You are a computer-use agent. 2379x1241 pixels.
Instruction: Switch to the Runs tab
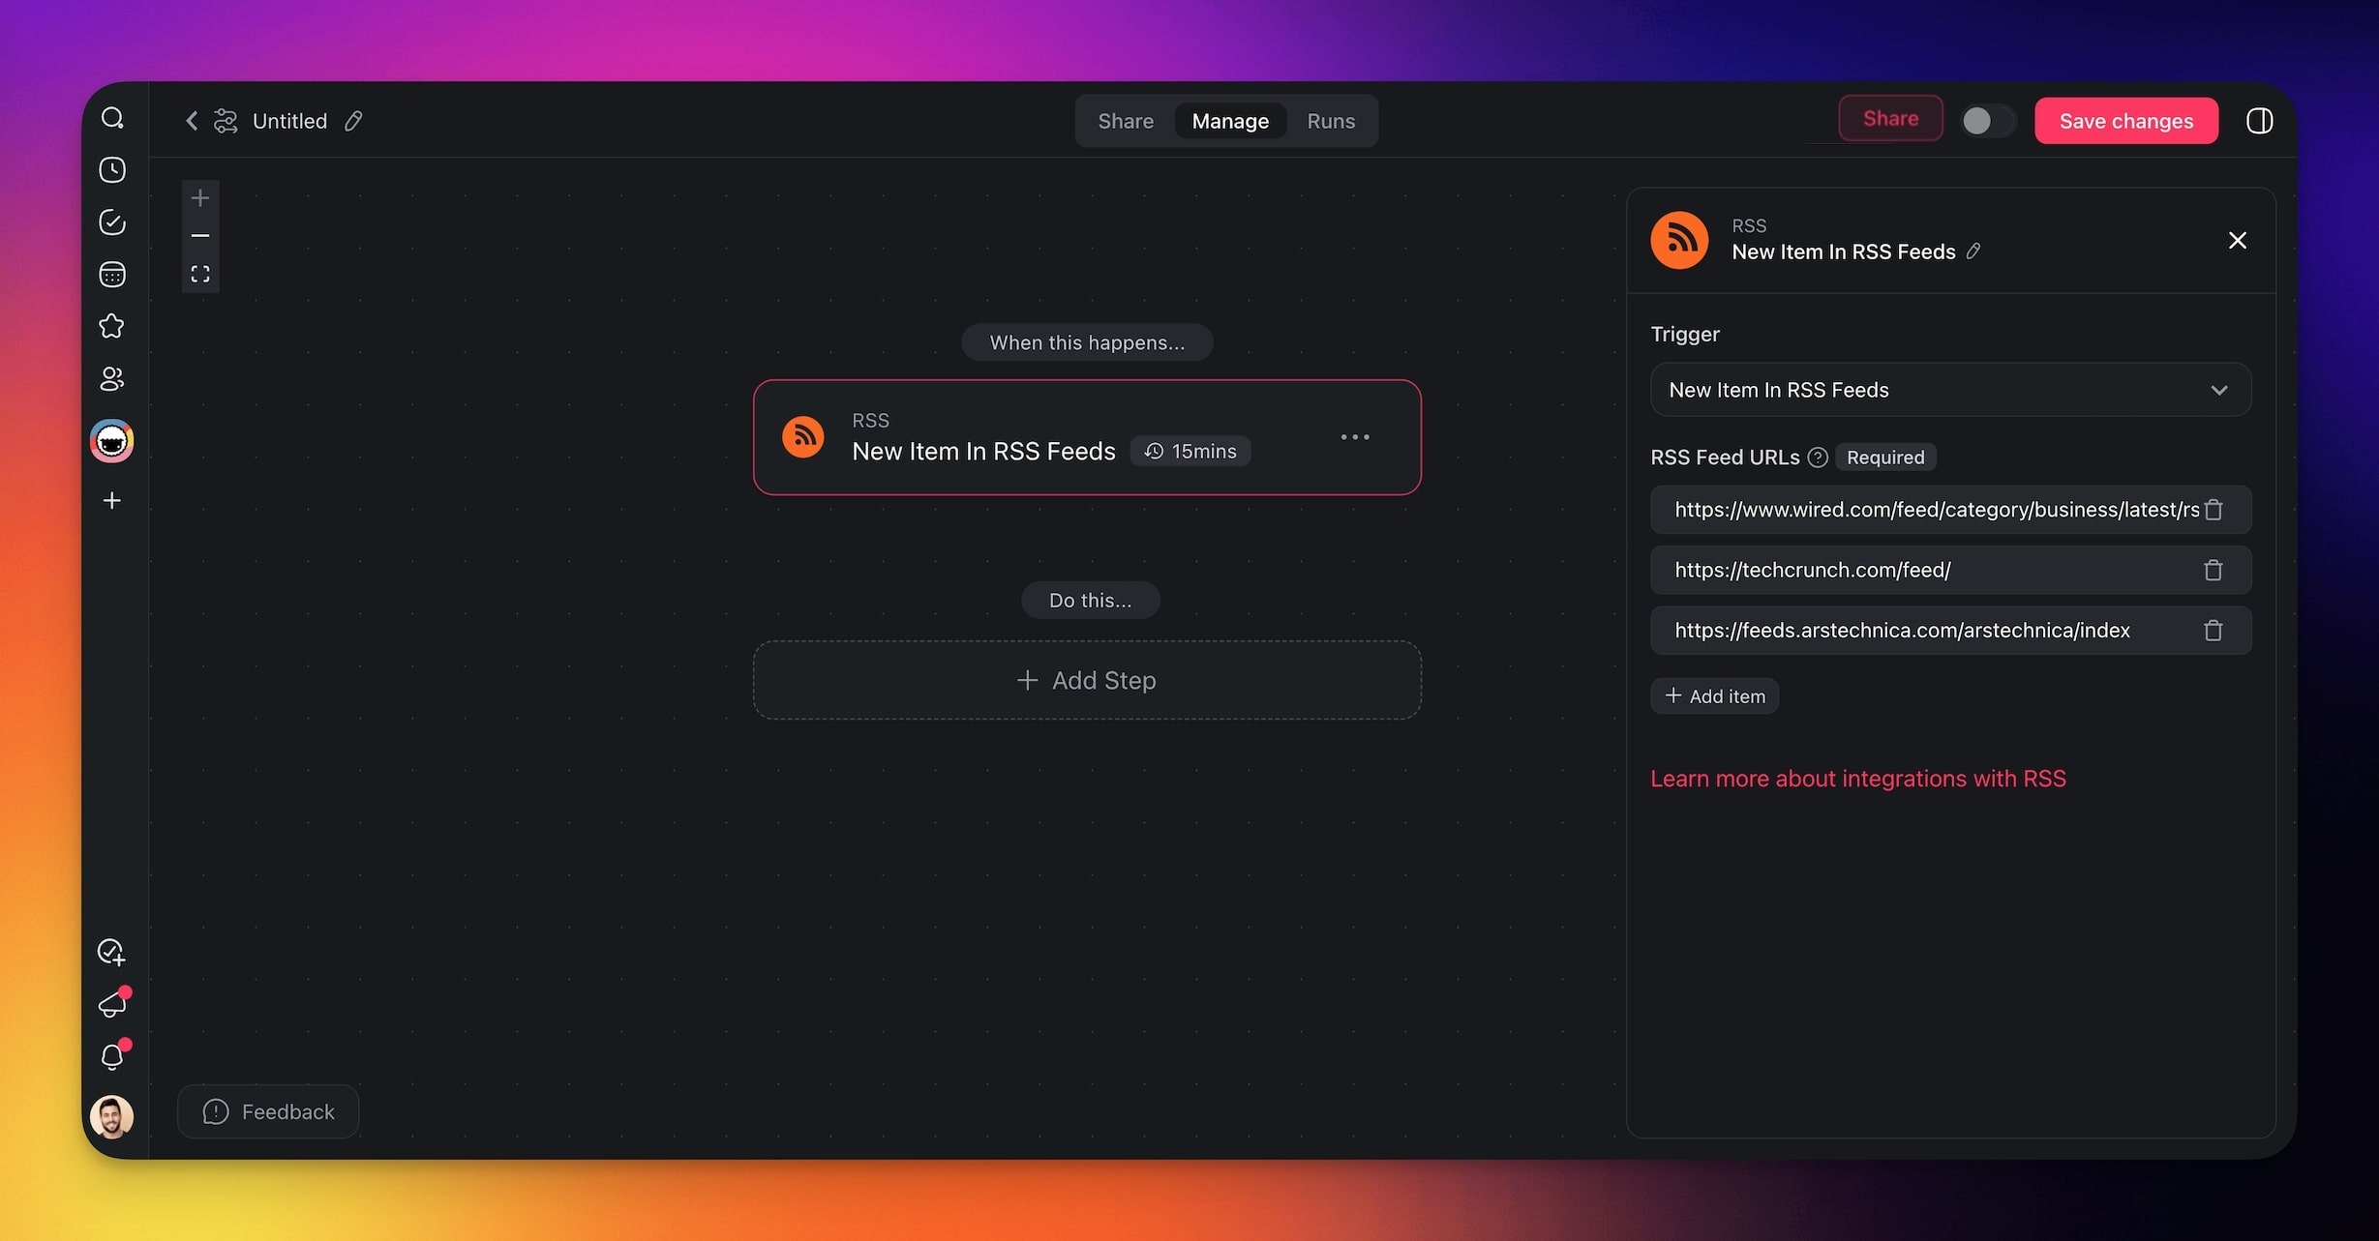point(1330,121)
